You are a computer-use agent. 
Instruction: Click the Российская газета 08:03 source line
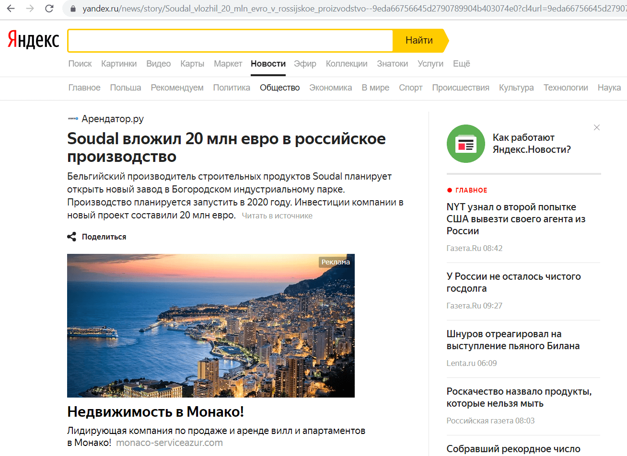(x=490, y=421)
